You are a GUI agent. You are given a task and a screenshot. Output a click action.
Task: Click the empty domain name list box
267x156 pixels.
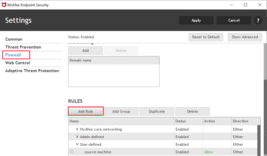[x=114, y=75]
